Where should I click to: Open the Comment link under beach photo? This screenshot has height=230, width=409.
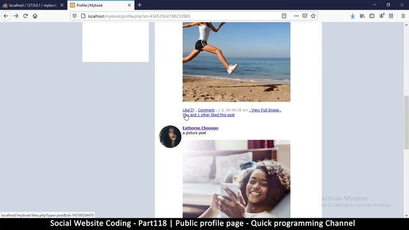pyautogui.click(x=206, y=111)
